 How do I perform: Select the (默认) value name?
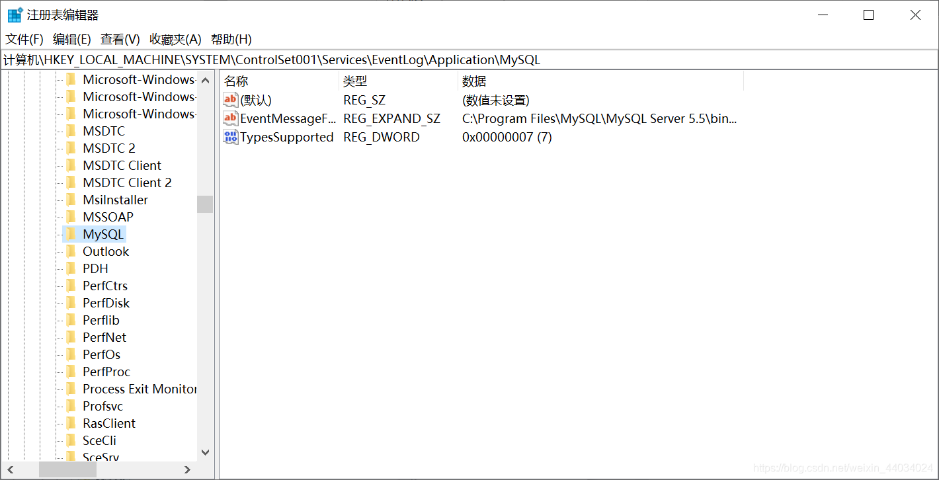point(256,100)
